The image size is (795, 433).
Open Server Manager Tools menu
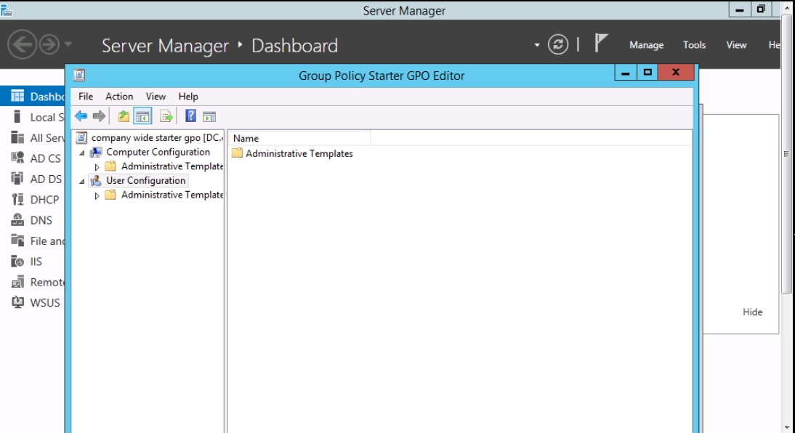[694, 45]
